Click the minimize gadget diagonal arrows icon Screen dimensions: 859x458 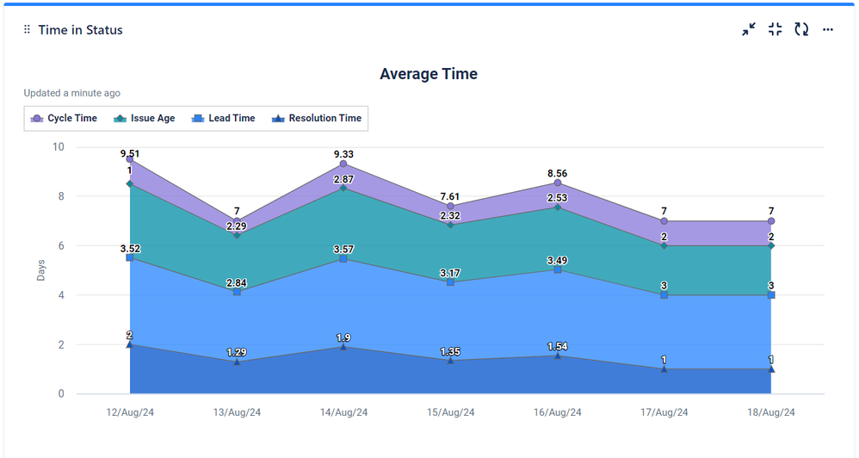click(749, 29)
